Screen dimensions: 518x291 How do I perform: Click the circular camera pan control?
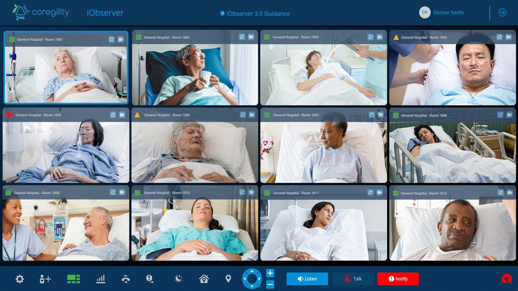pyautogui.click(x=252, y=279)
